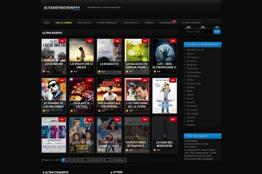Click the star rating icon on Paper Planes
Viewport: 262px width, 174px height.
[x=127, y=150]
